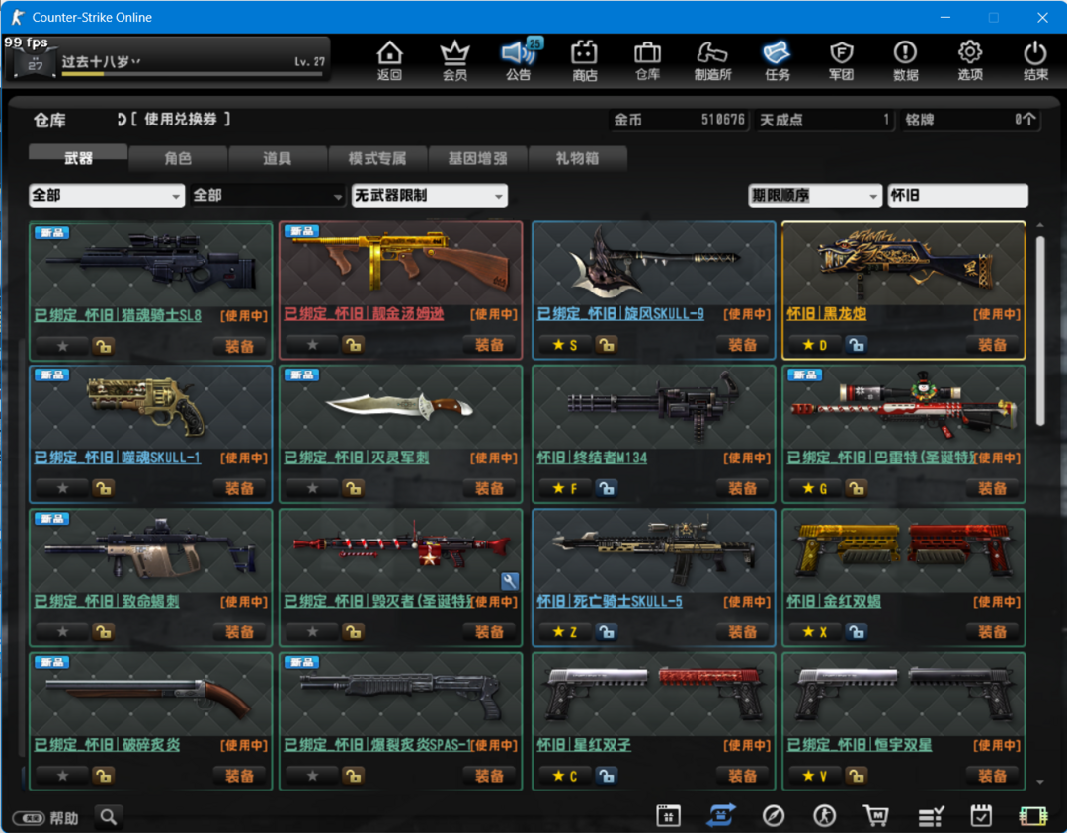Switch to the 模式专属 tab
This screenshot has width=1067, height=833.
tap(377, 158)
